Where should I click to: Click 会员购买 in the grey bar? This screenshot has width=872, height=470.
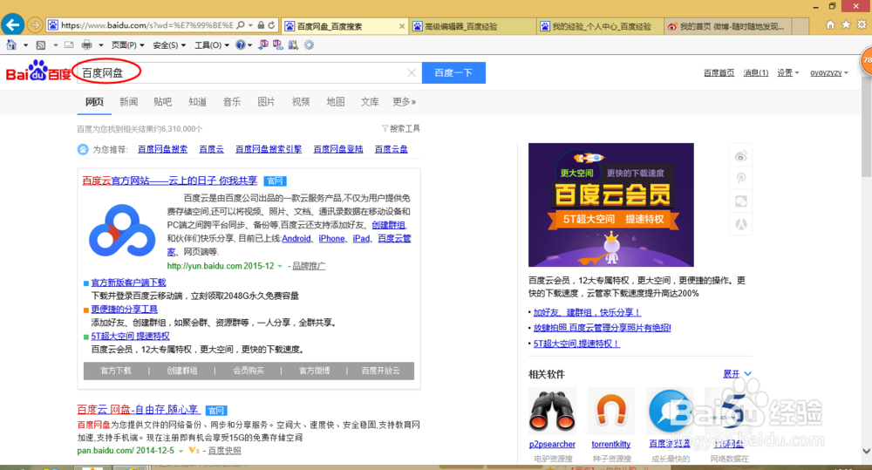click(x=248, y=371)
